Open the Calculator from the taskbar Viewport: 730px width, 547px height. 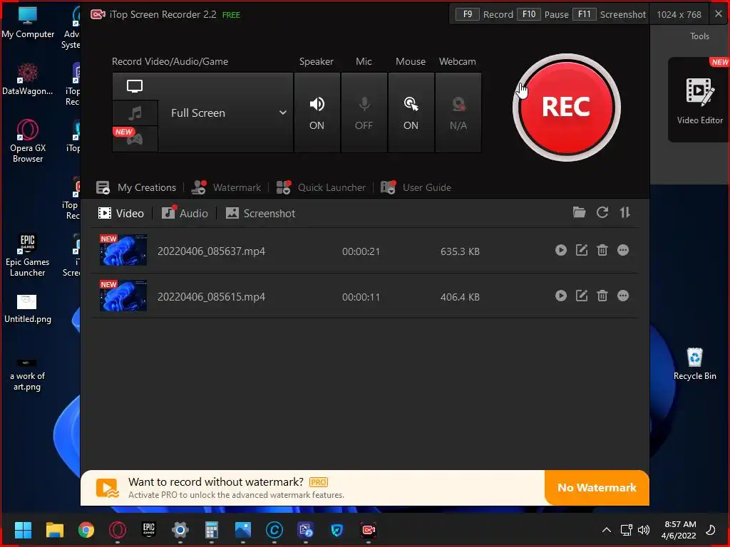(x=211, y=529)
